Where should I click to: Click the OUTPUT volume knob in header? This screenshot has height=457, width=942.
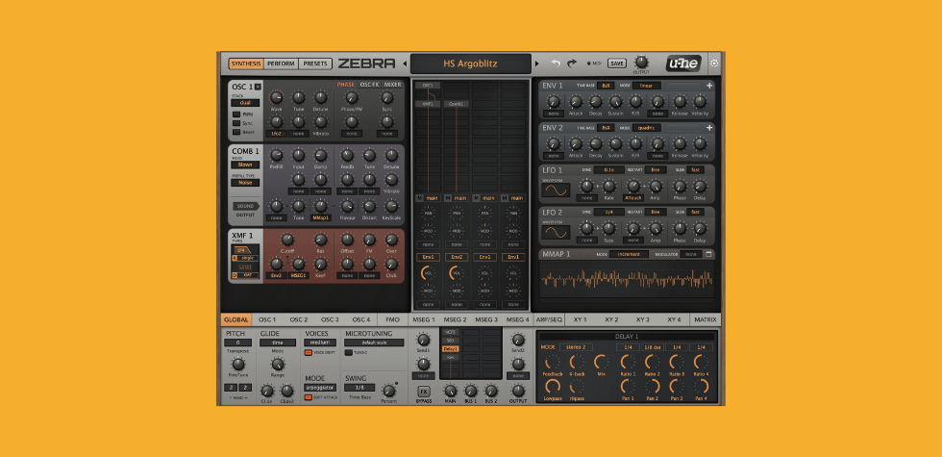[641, 62]
